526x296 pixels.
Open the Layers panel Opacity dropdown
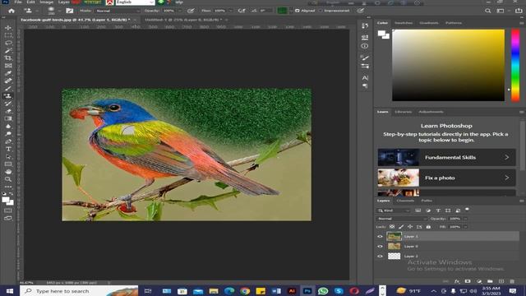click(x=465, y=219)
